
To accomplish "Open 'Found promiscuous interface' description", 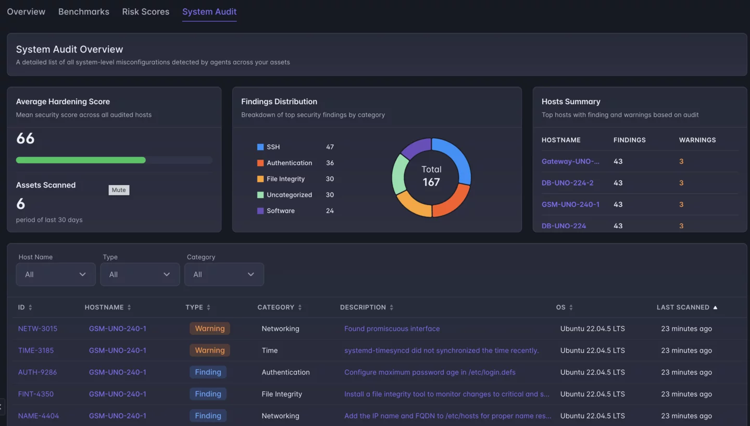I will pos(392,329).
